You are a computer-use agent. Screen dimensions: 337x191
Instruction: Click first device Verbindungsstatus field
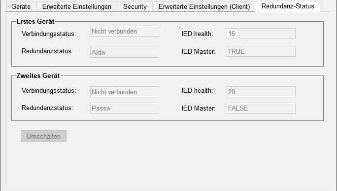125,31
